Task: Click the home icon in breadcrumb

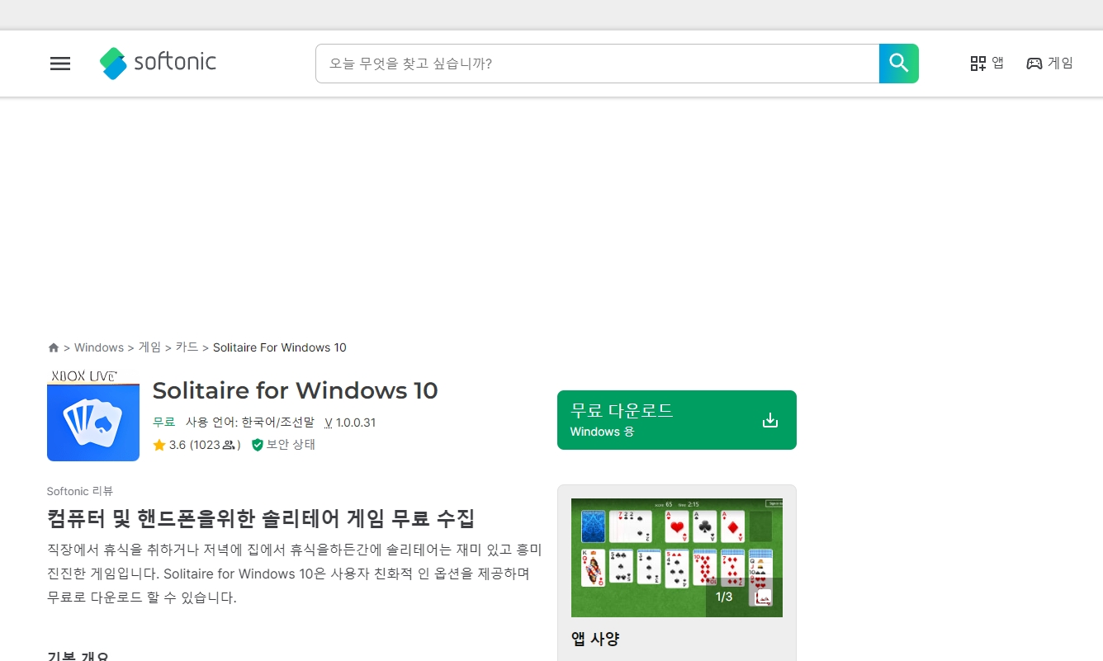Action: coord(54,347)
